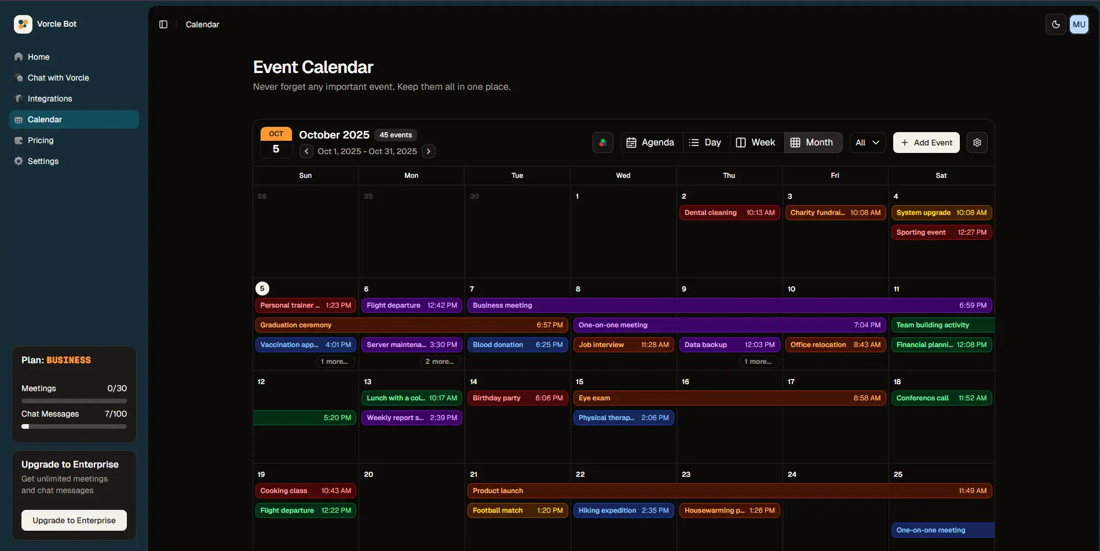Click the Vorcle Bot logo

click(x=23, y=24)
